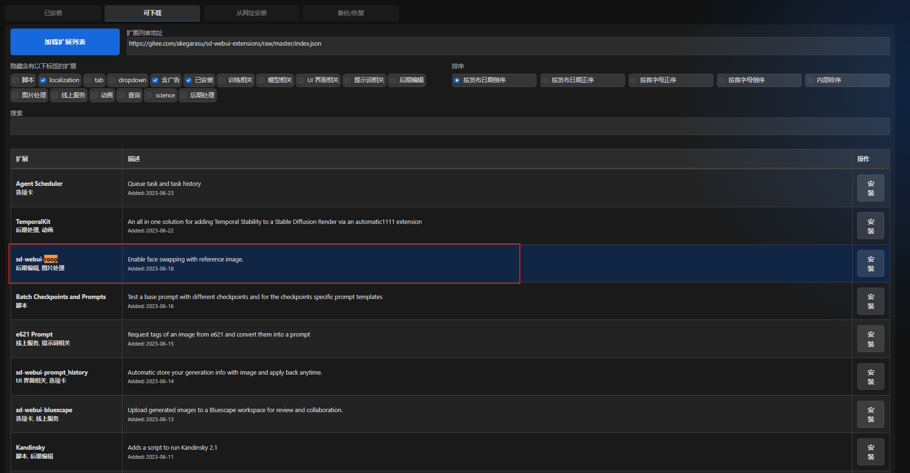Enable the 脚本 tag checkbox

pyautogui.click(x=16, y=80)
